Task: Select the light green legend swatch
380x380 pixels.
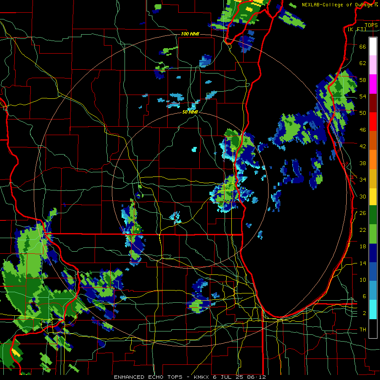Action: [373, 234]
